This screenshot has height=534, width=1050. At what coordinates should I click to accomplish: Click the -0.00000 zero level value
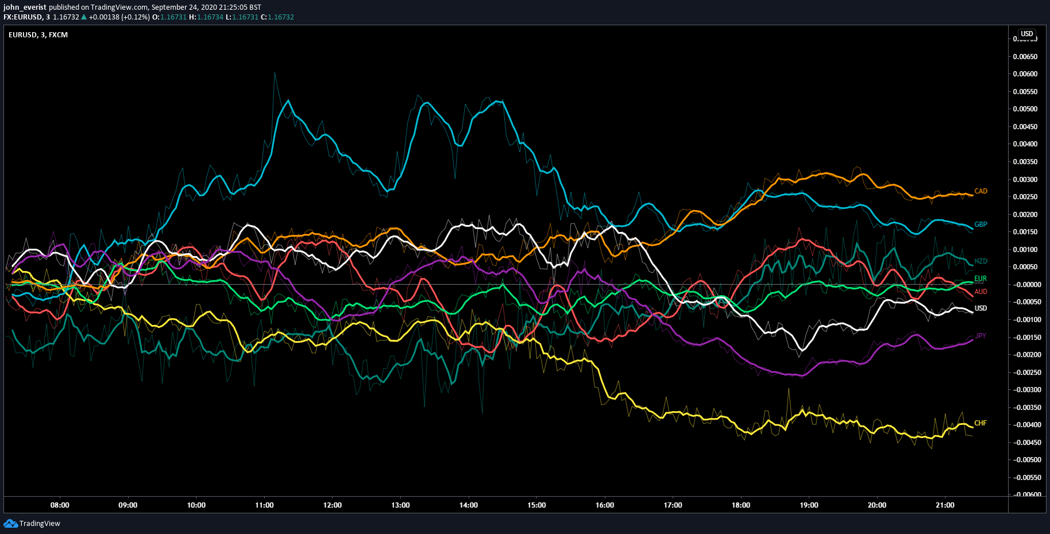click(1026, 285)
